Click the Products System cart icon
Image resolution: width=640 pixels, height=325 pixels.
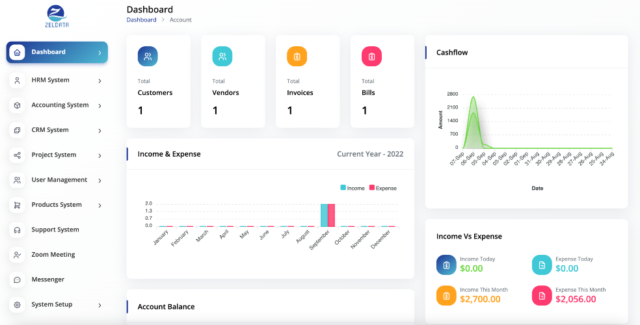click(17, 205)
